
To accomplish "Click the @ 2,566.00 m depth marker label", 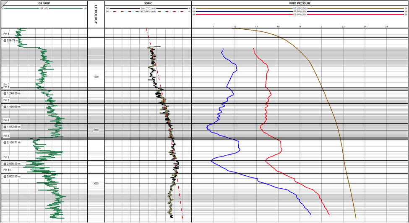I will [12, 164].
